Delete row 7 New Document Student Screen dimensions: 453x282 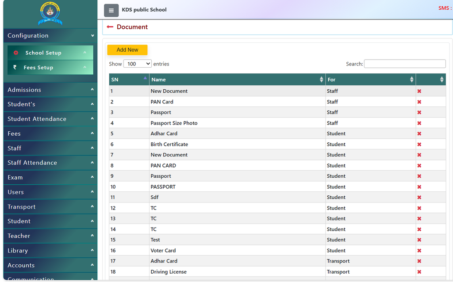[419, 155]
